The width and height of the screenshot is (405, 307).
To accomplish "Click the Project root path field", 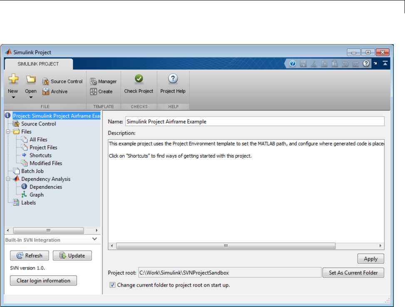I will point(230,272).
